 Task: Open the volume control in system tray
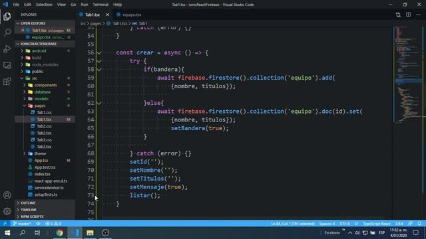point(357,233)
